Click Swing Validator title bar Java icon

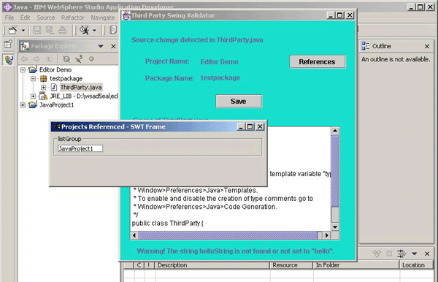126,15
